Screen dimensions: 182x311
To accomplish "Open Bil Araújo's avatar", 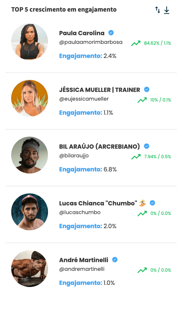I will pos(29,155).
